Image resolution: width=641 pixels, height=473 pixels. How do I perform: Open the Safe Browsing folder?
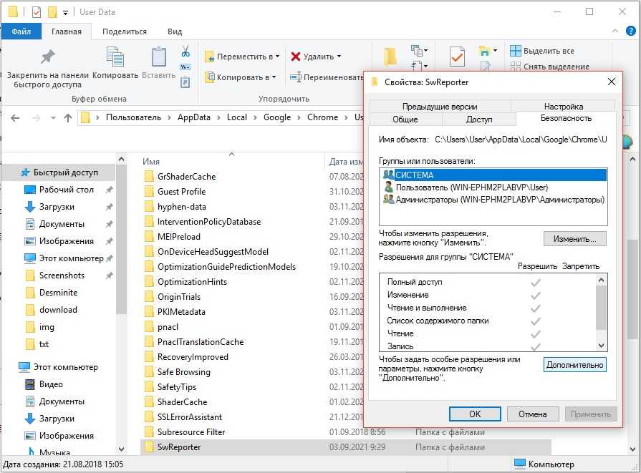coord(183,372)
